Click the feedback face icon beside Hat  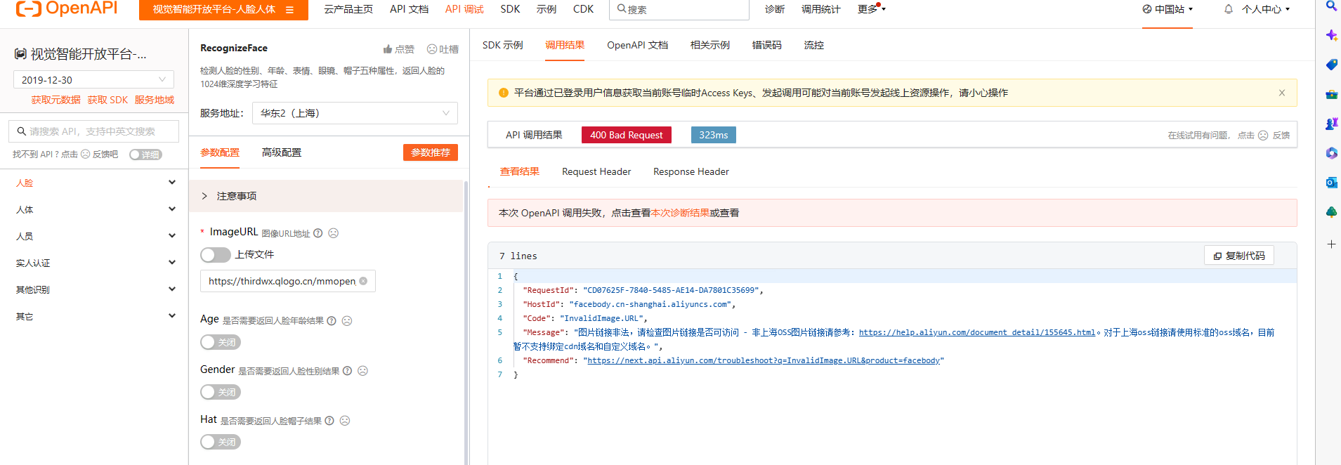(345, 421)
